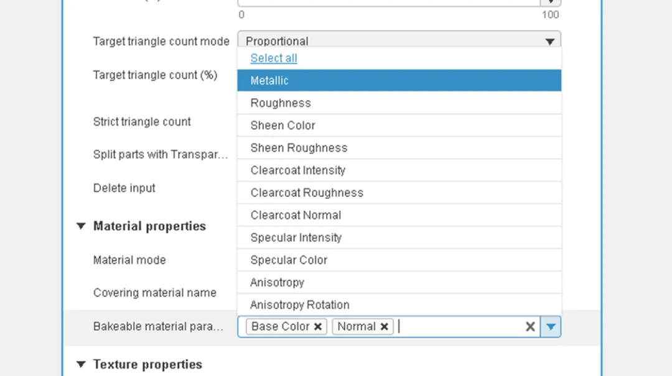This screenshot has height=376, width=672.
Task: Clear all selected bakeable parameters
Action: pos(530,327)
